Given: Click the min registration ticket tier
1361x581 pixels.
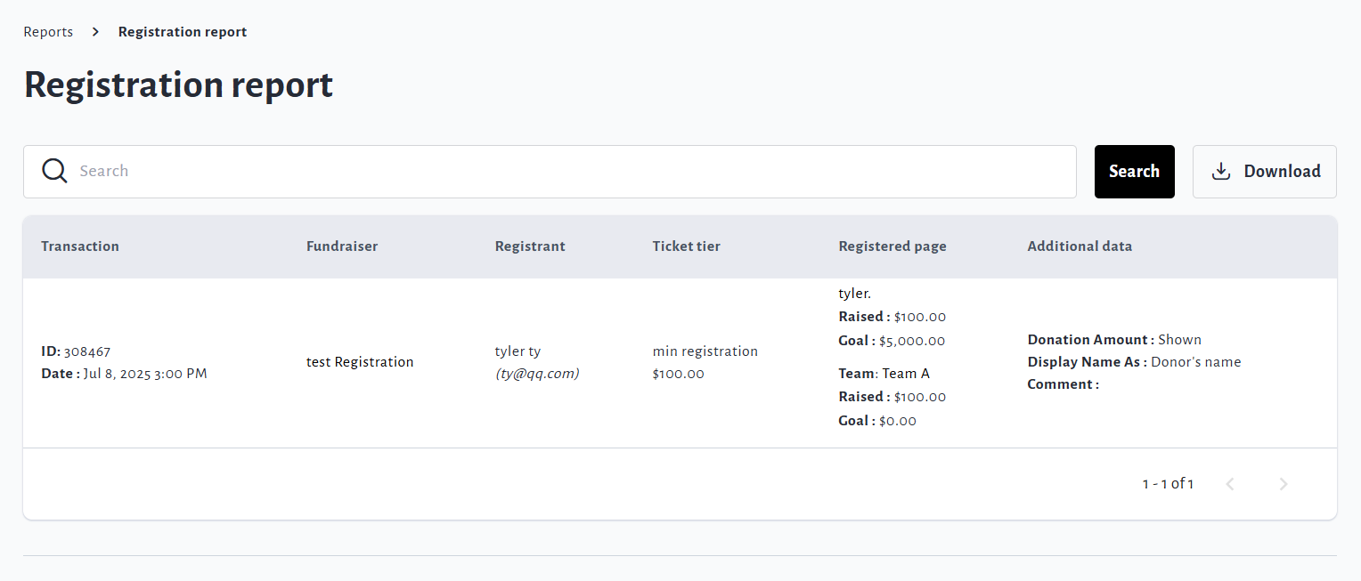Looking at the screenshot, I should click(705, 351).
